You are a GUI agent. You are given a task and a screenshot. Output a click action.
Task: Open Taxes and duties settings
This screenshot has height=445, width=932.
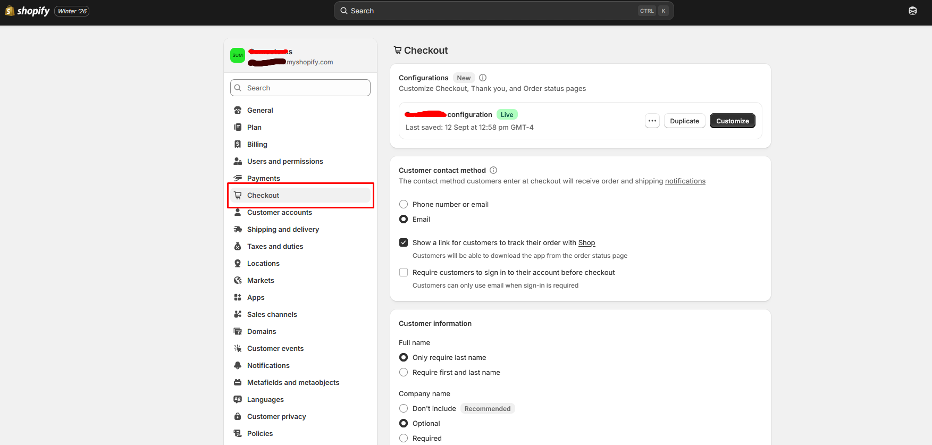tap(275, 246)
